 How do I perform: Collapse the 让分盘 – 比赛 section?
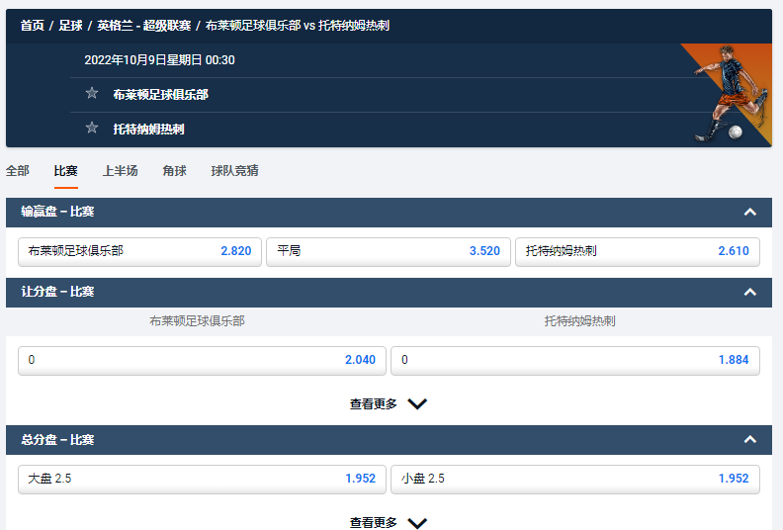click(750, 293)
